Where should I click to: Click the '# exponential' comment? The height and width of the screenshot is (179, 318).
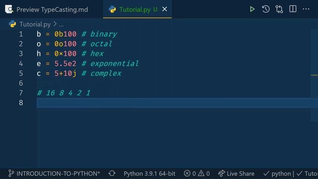(x=110, y=64)
